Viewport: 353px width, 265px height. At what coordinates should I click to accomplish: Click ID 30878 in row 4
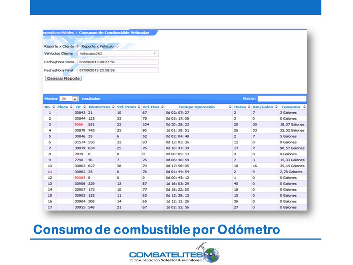point(80,130)
